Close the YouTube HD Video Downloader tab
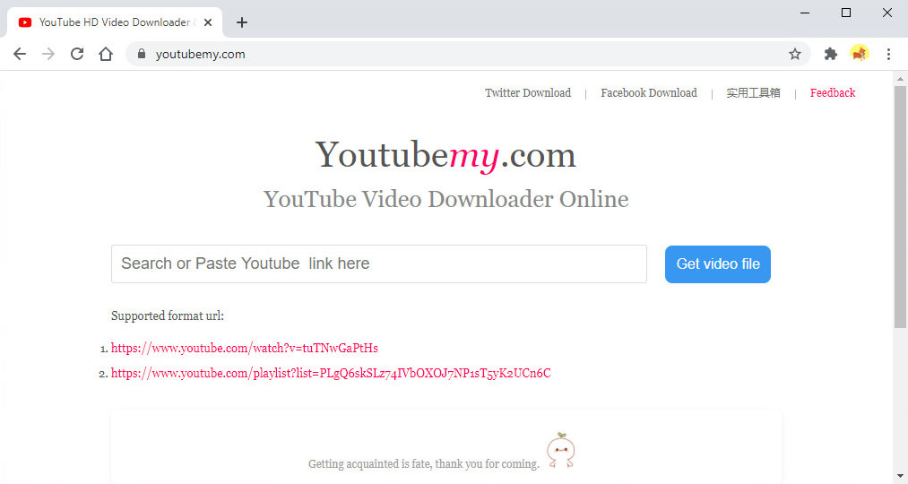The height and width of the screenshot is (484, 908). (208, 22)
